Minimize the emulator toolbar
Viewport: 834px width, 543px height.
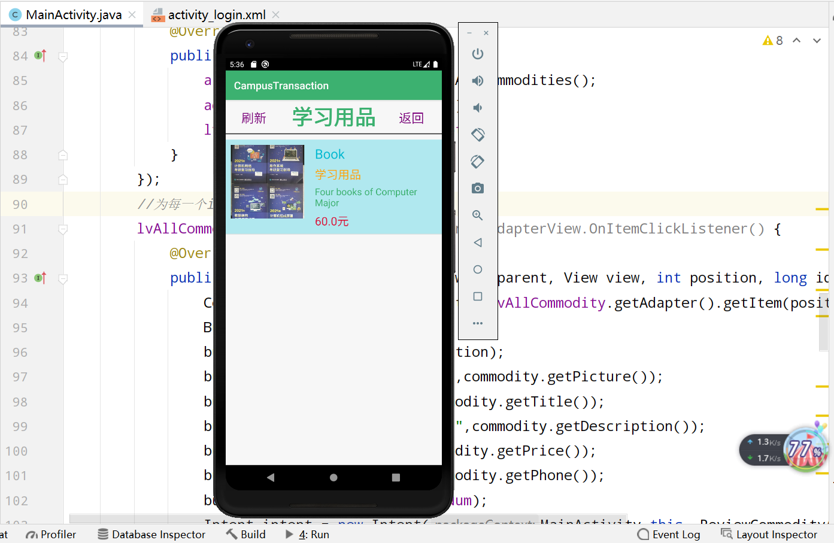pos(469,33)
